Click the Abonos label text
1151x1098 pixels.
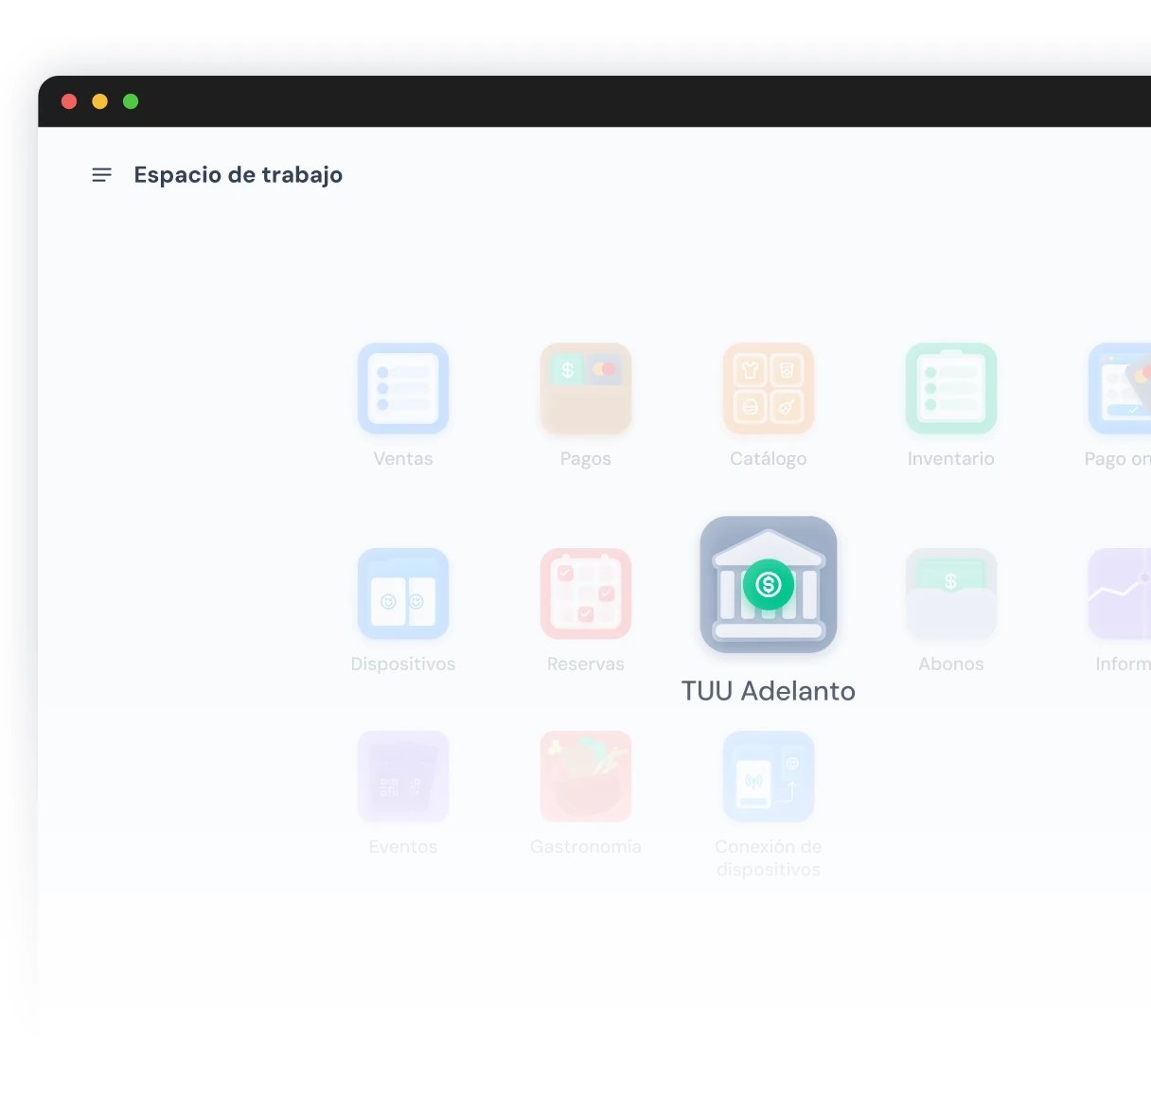point(951,664)
